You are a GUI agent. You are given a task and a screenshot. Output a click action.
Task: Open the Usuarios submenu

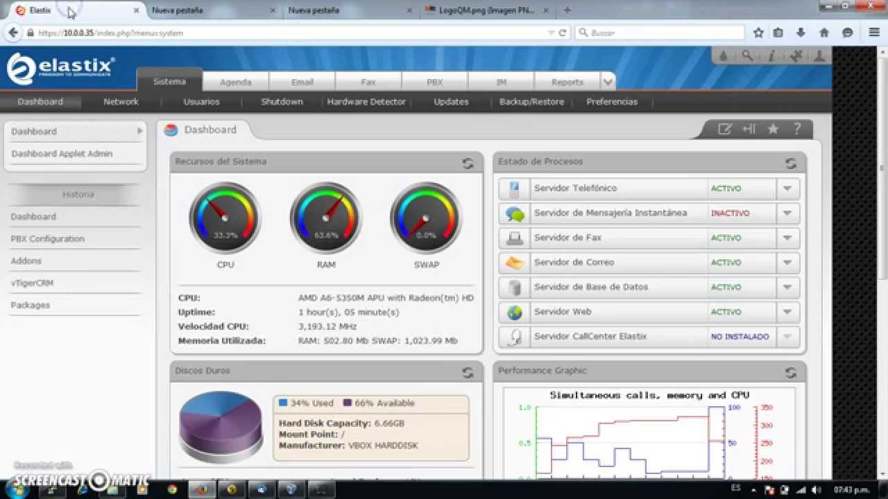point(201,101)
